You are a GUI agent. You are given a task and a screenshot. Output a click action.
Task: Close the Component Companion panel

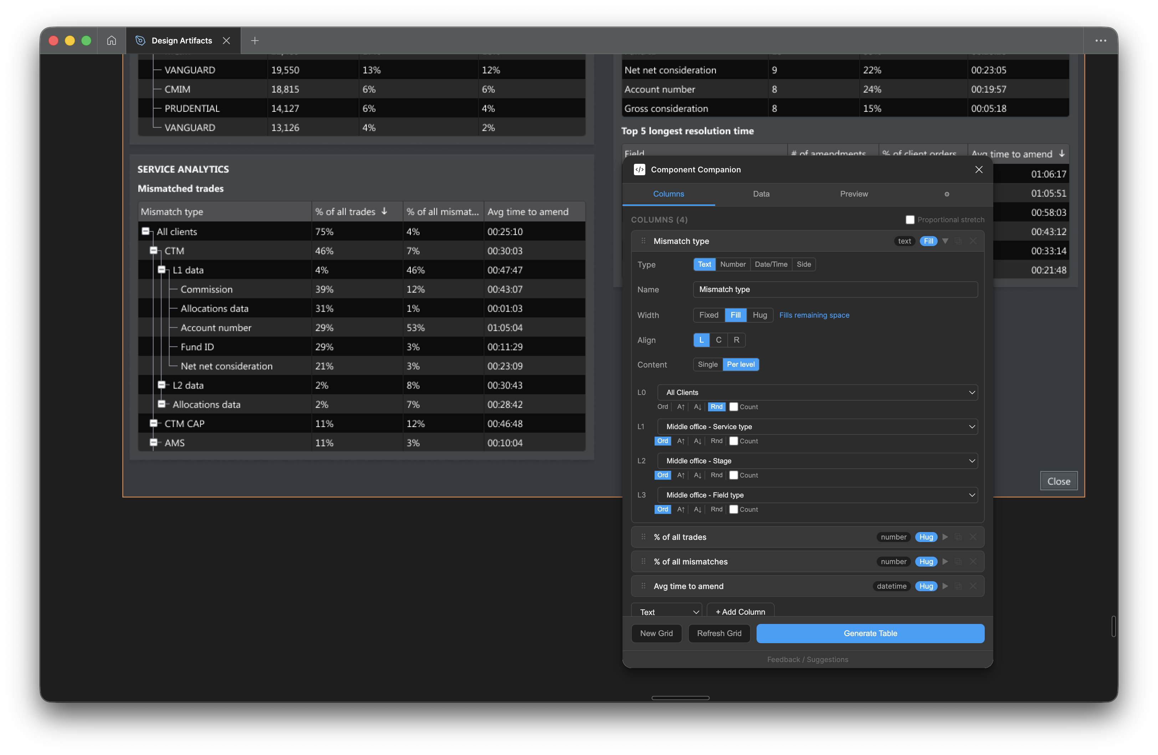click(978, 169)
